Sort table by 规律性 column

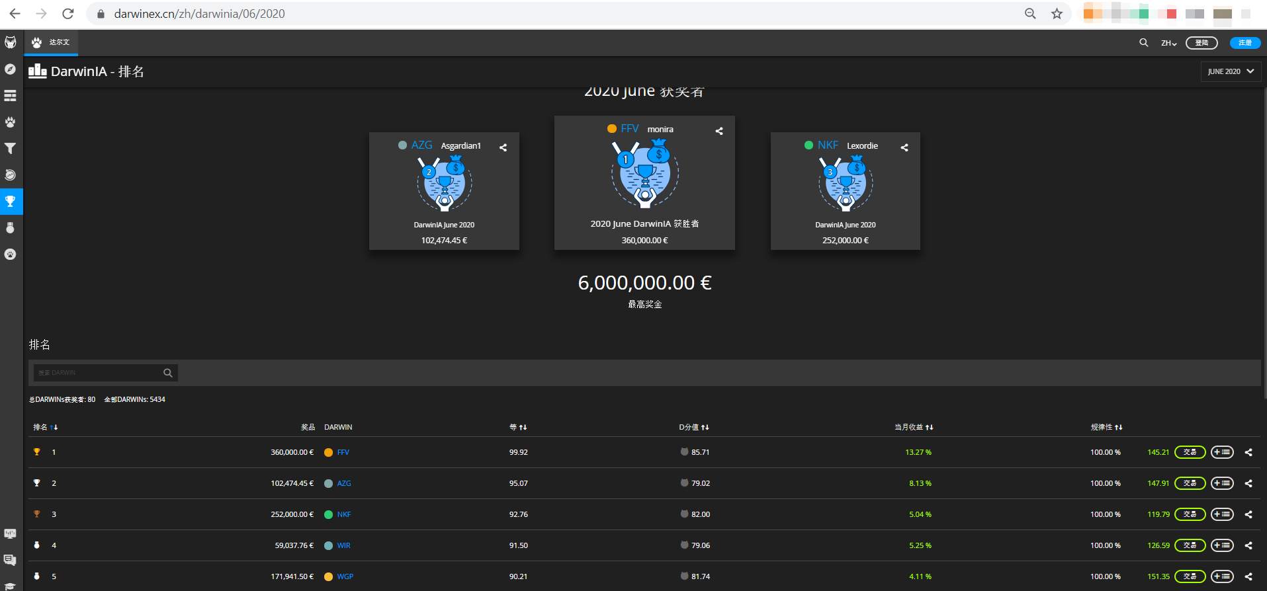[x=1106, y=427]
